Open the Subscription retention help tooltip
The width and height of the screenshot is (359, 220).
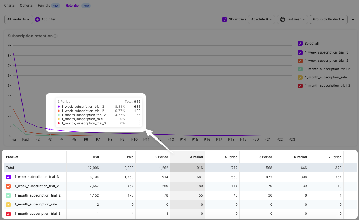55,36
